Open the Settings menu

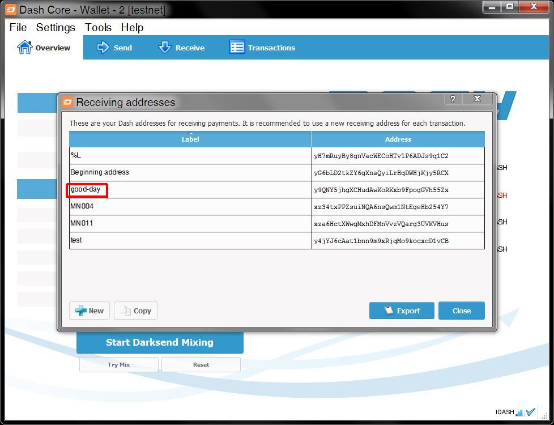[56, 27]
